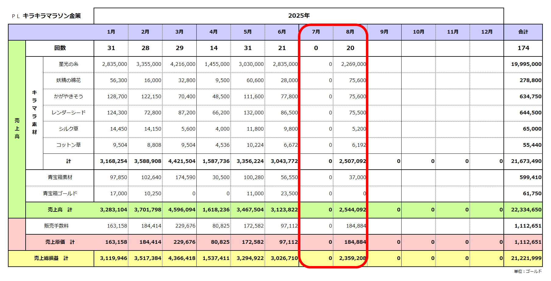Click the 2025年 title cell
This screenshot has height=281, width=551.
[299, 16]
